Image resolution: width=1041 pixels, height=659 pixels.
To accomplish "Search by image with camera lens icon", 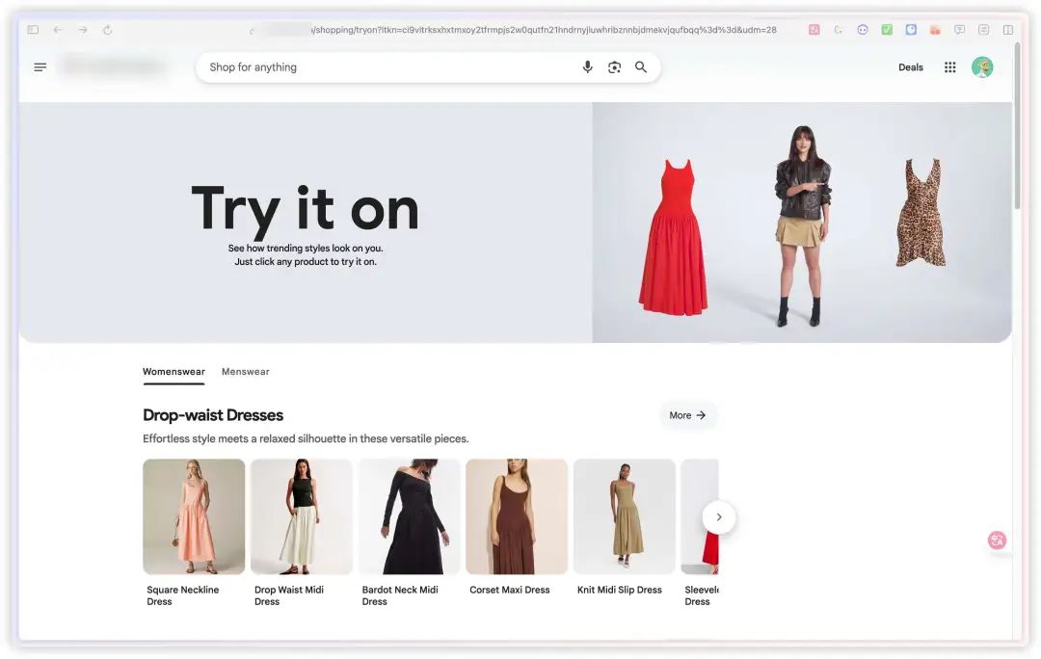I will [x=614, y=67].
